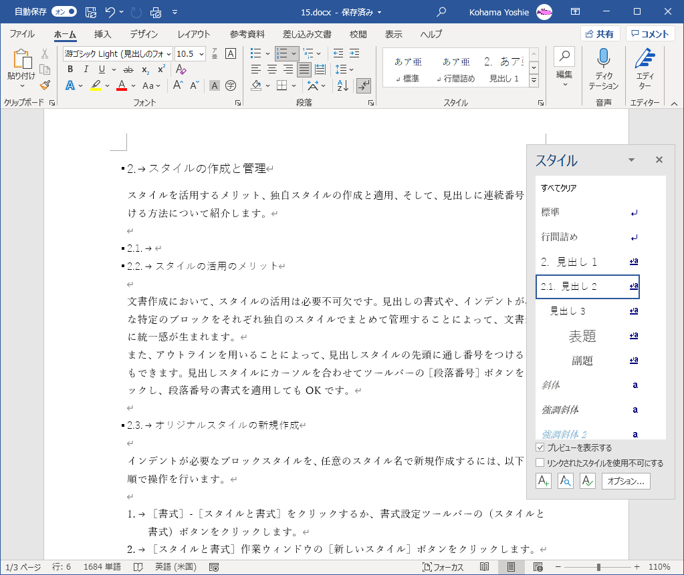Click the zoom slider in the status bar

[598, 567]
